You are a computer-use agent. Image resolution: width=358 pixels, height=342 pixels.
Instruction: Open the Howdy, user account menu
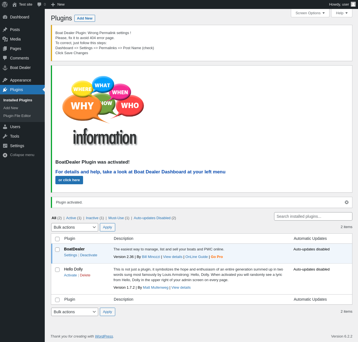pyautogui.click(x=342, y=4)
